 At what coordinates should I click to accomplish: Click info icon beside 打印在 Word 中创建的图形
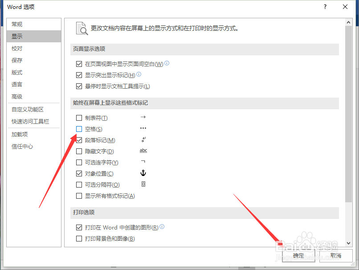pos(162,227)
